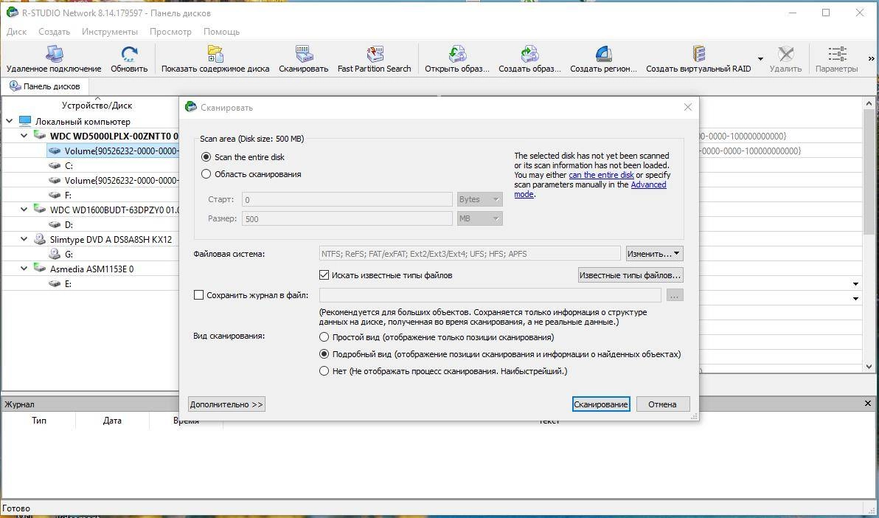The width and height of the screenshot is (879, 518).
Task: Open Create virtual RAID dropdown arrow
Action: tap(760, 58)
